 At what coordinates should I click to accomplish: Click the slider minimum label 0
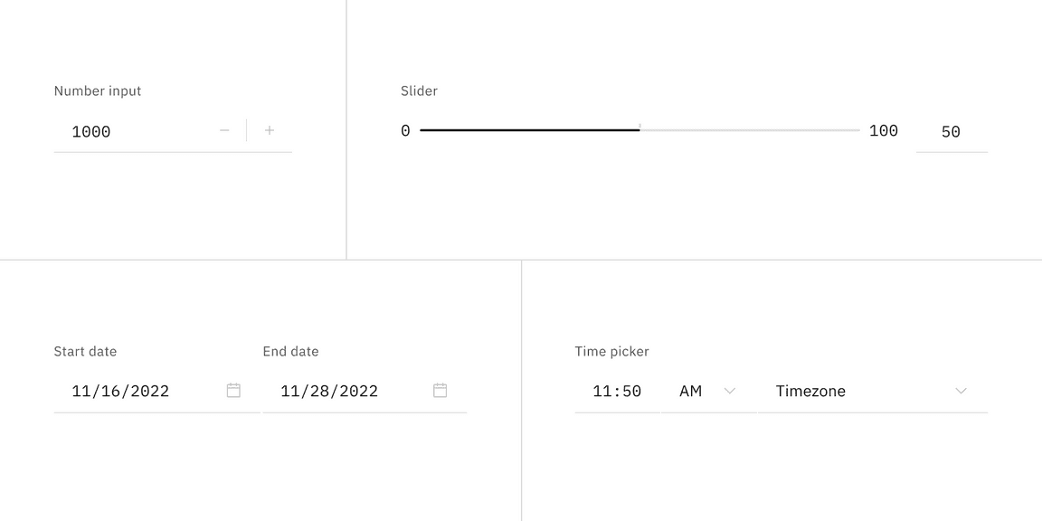tap(405, 131)
